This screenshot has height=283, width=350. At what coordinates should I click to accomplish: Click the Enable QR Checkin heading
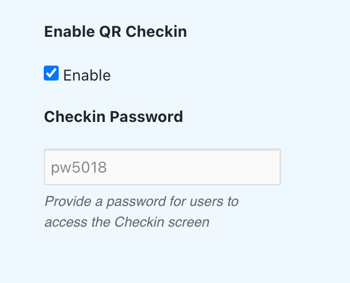pos(115,32)
